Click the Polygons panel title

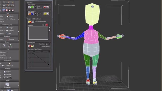click(7, 36)
